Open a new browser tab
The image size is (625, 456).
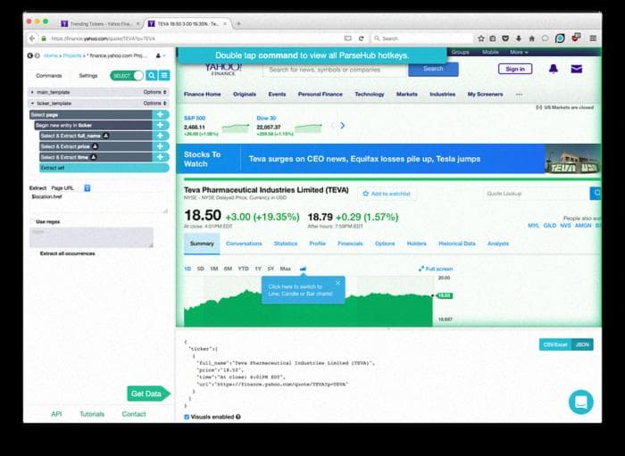[x=238, y=24]
